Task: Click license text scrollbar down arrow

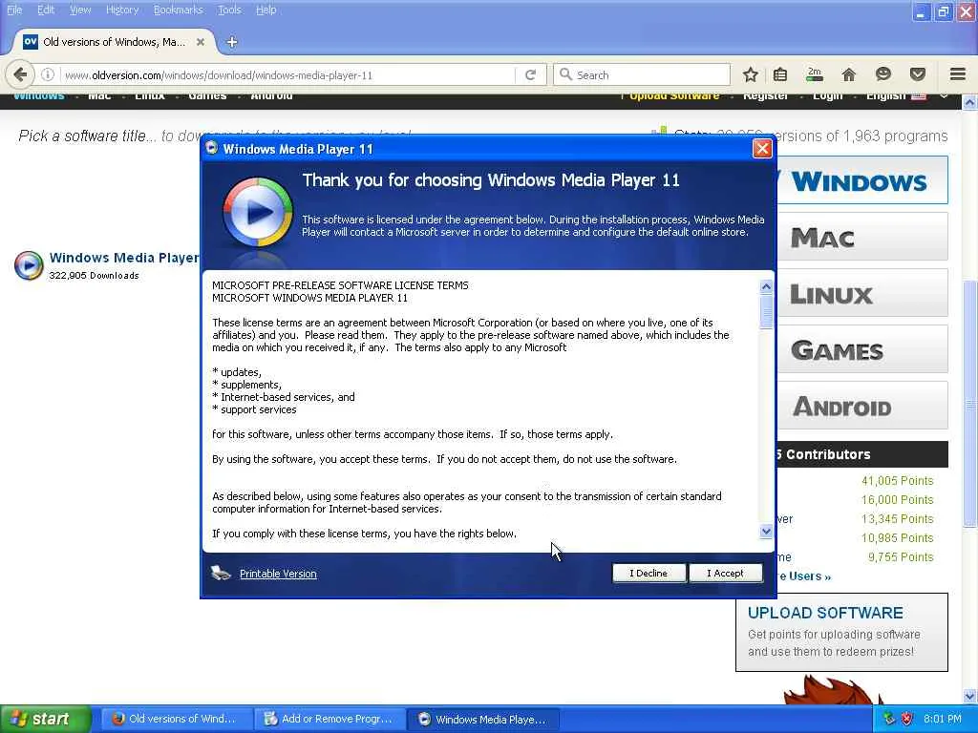Action: pos(766,531)
